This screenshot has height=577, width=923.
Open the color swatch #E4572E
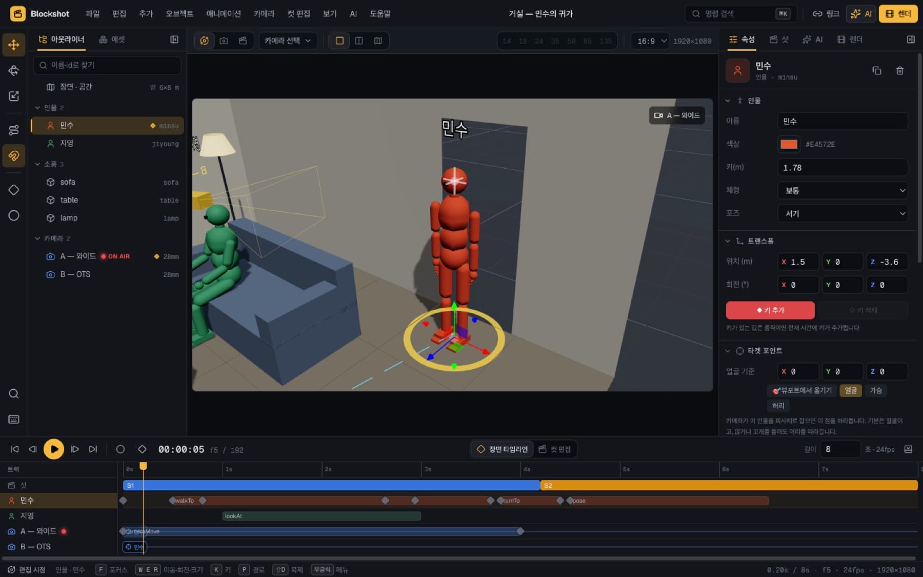789,144
